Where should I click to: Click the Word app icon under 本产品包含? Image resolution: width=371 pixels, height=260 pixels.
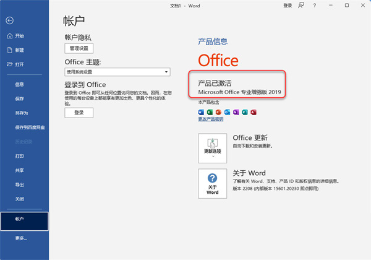(201, 111)
